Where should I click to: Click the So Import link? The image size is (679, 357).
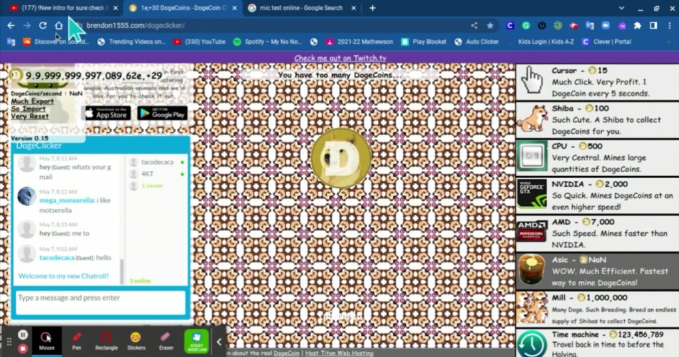[x=28, y=109]
